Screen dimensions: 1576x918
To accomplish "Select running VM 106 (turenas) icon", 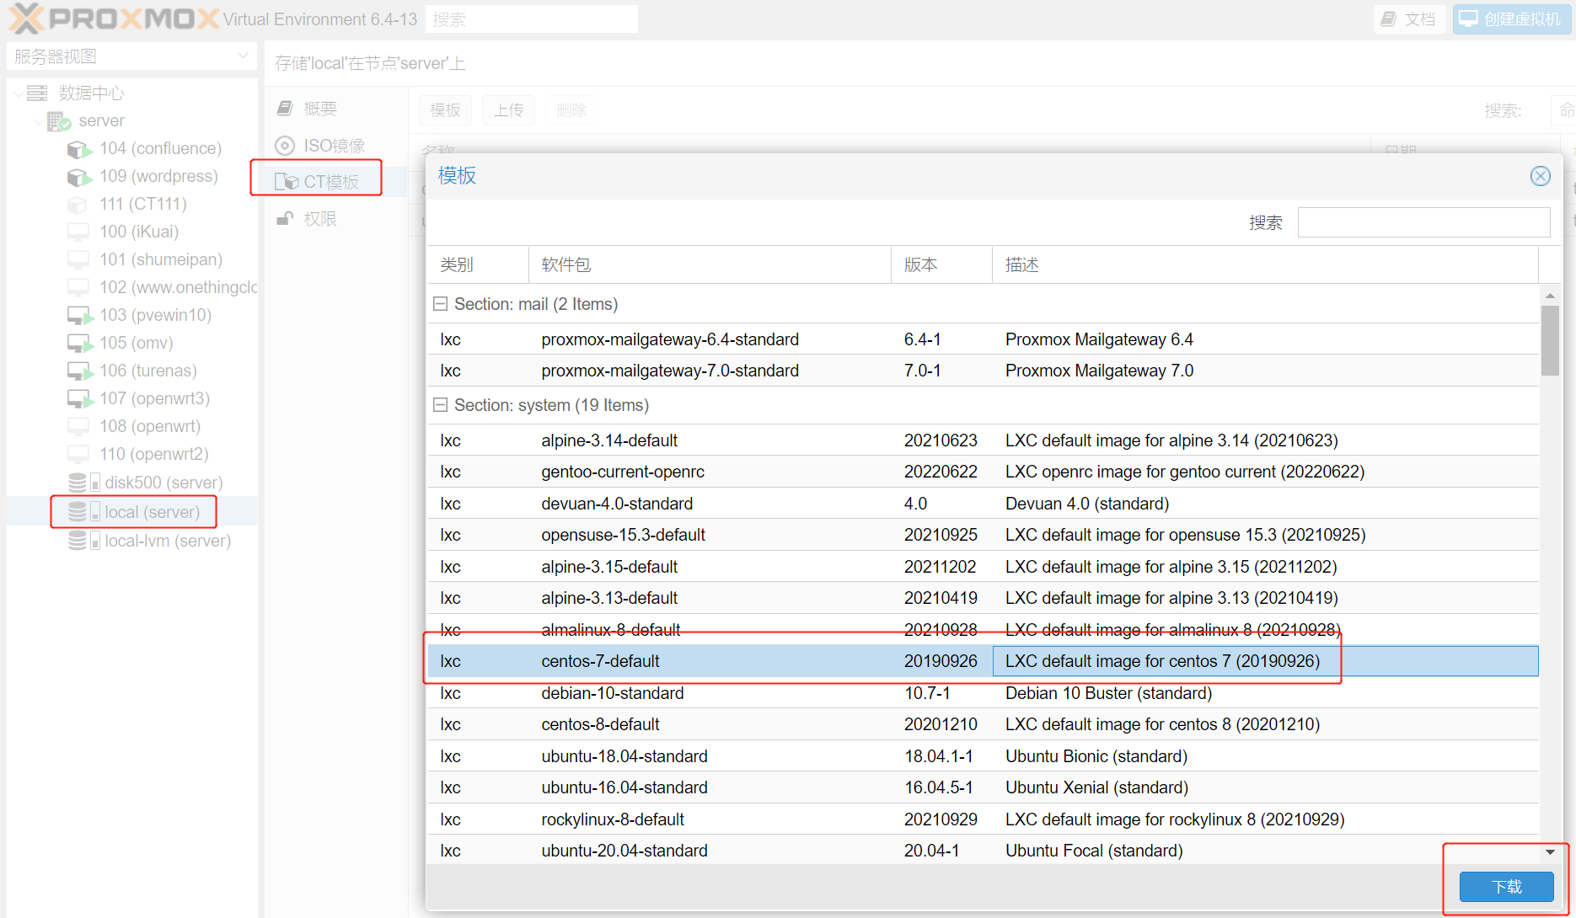I will [x=80, y=371].
